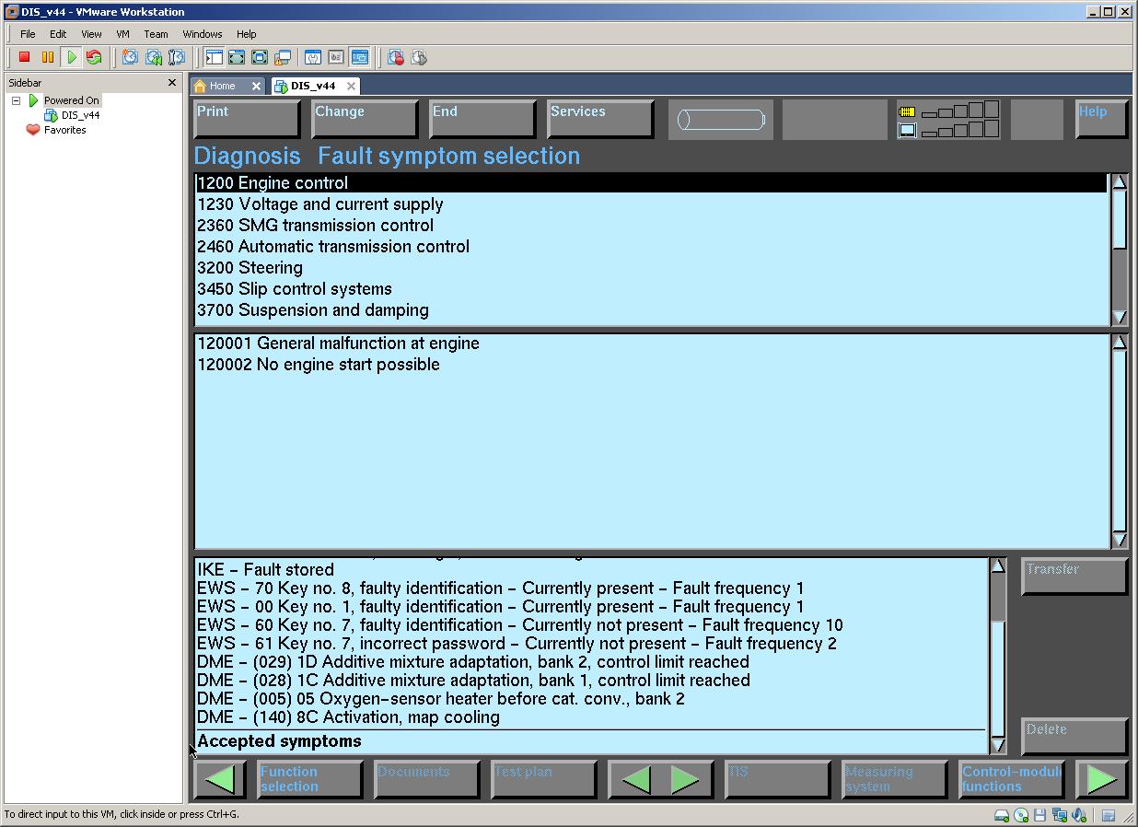The height and width of the screenshot is (827, 1138).
Task: Click the network adapter status icon
Action: click(1059, 815)
